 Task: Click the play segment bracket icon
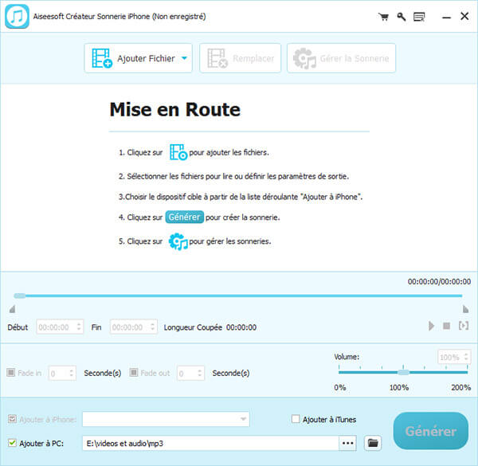pos(464,326)
